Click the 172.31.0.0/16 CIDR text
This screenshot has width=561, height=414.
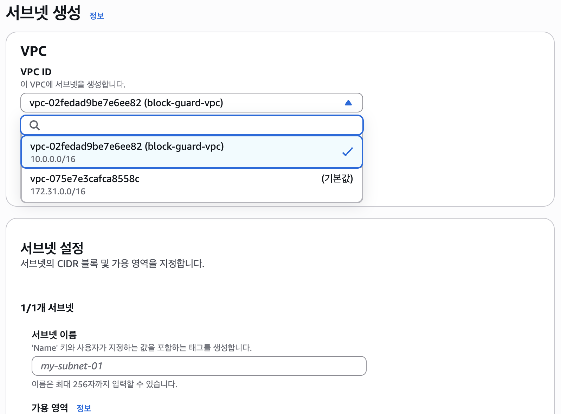[58, 192]
